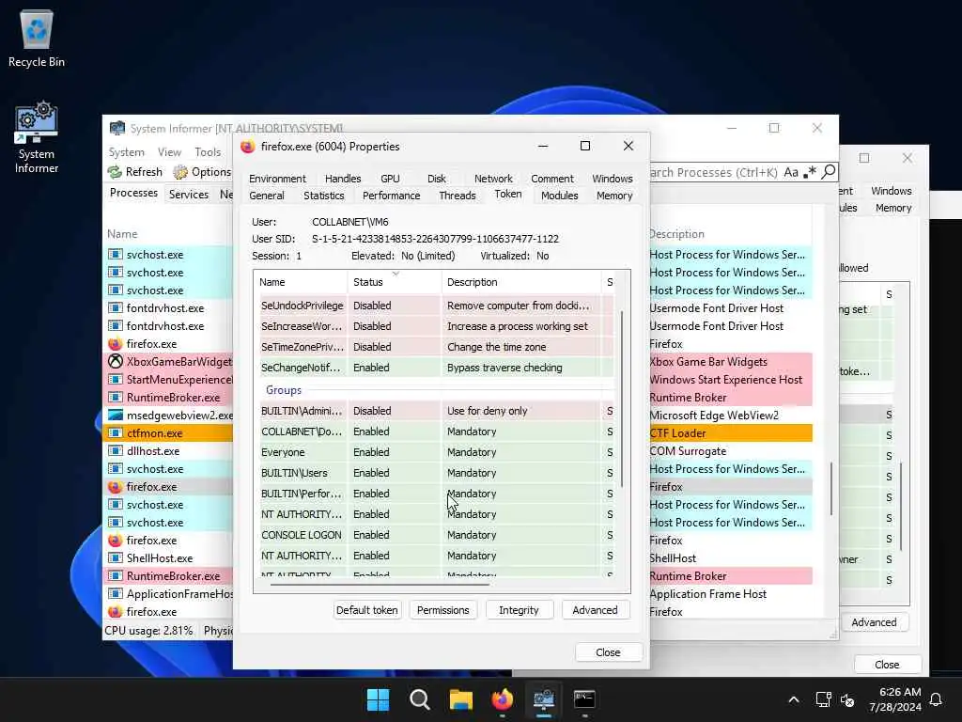
Task: Click the Permissions button
Action: (x=443, y=610)
